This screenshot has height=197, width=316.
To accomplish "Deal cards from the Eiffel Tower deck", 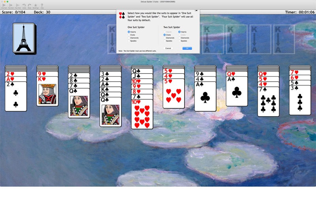I will click(24, 38).
